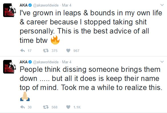Expand the options chevron on second tweet
167x113 pixels.
pos(162,62)
